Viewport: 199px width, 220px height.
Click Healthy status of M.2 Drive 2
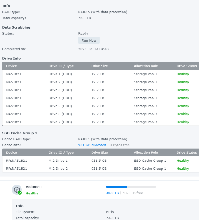coord(183,169)
